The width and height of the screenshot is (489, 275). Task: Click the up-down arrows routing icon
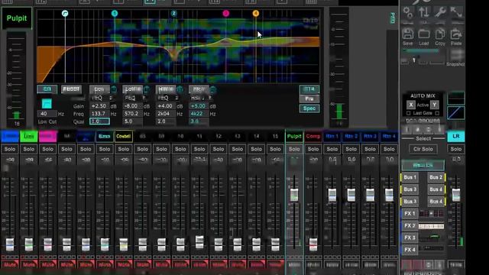[424, 12]
